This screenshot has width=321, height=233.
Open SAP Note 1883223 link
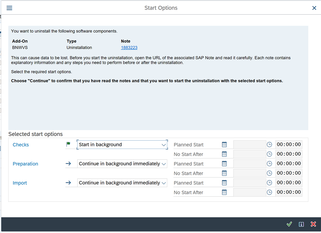click(x=129, y=47)
